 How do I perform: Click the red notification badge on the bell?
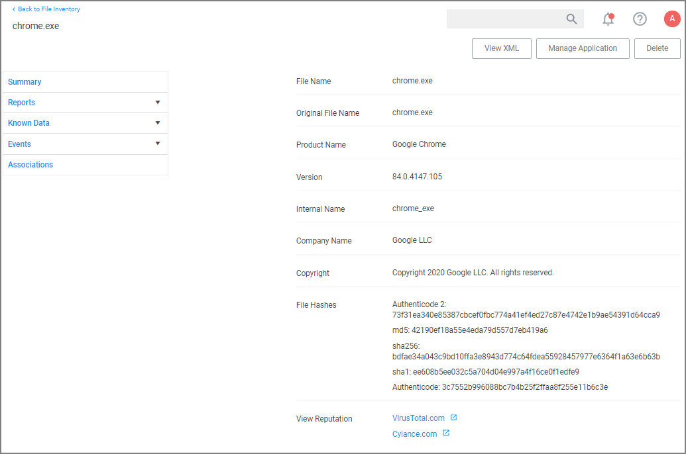coord(612,15)
